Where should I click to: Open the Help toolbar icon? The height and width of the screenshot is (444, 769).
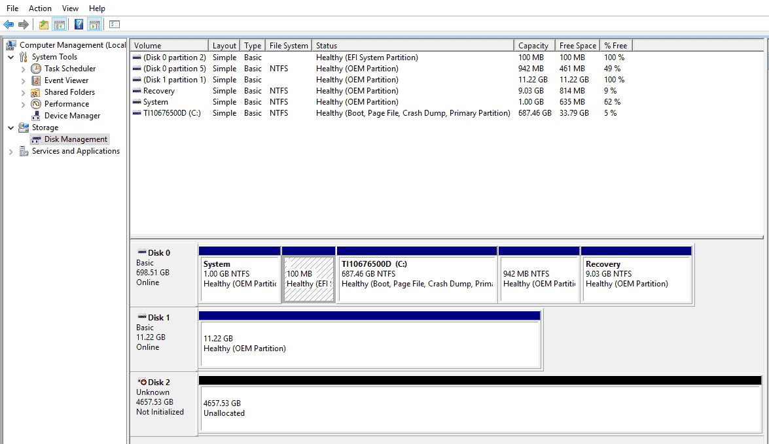pos(79,24)
